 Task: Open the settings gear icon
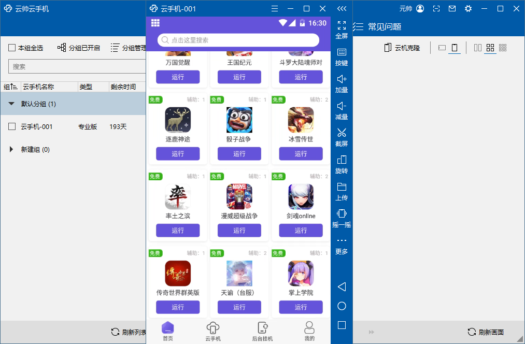pos(468,8)
